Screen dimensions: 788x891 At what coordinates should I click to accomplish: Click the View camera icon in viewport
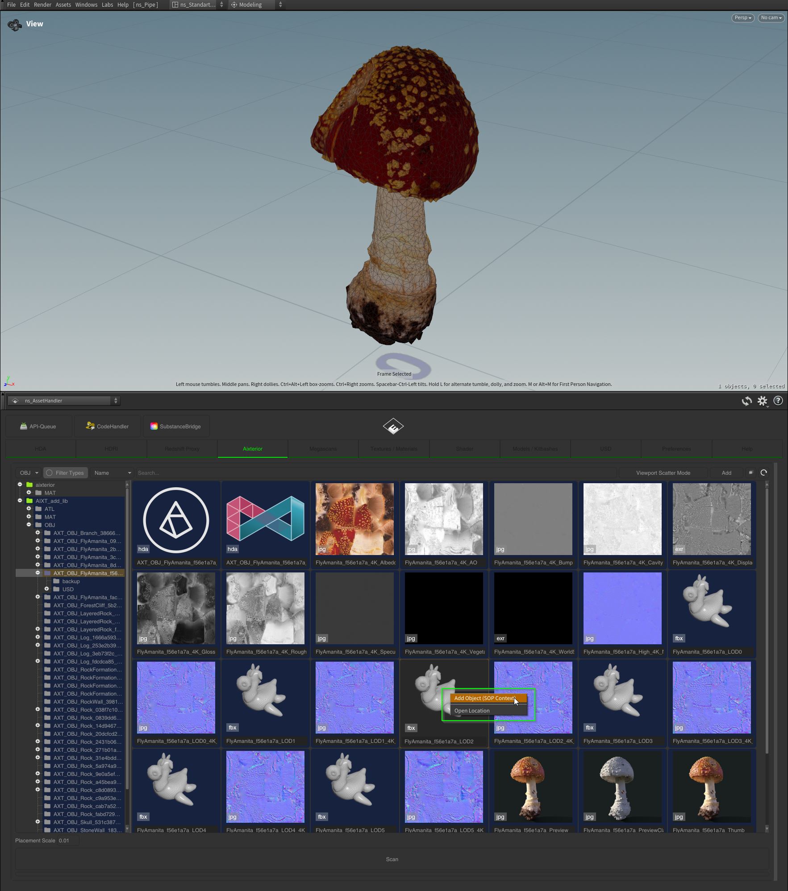click(x=15, y=25)
